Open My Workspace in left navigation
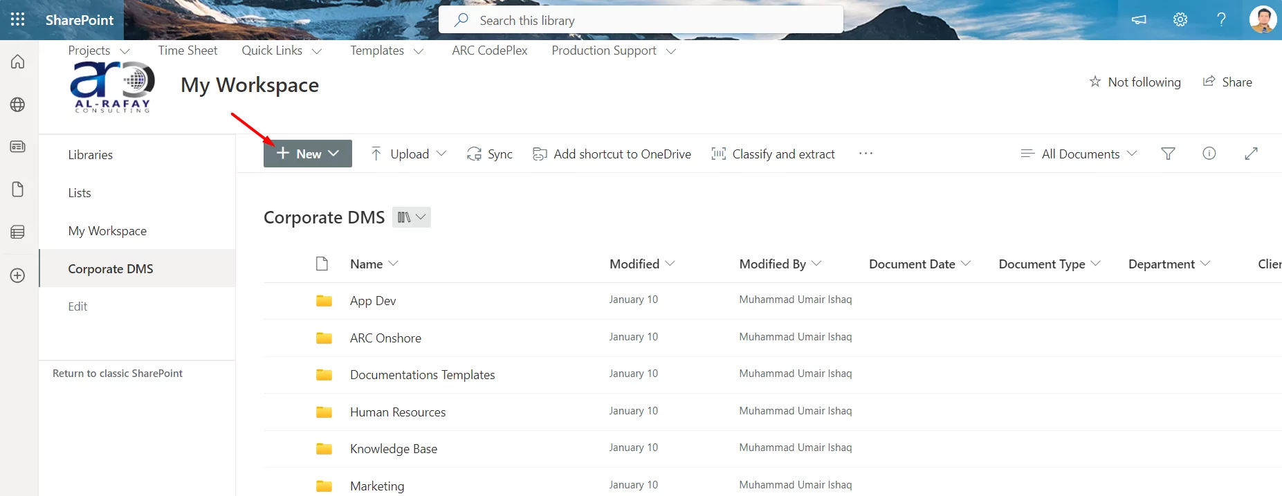 [107, 231]
